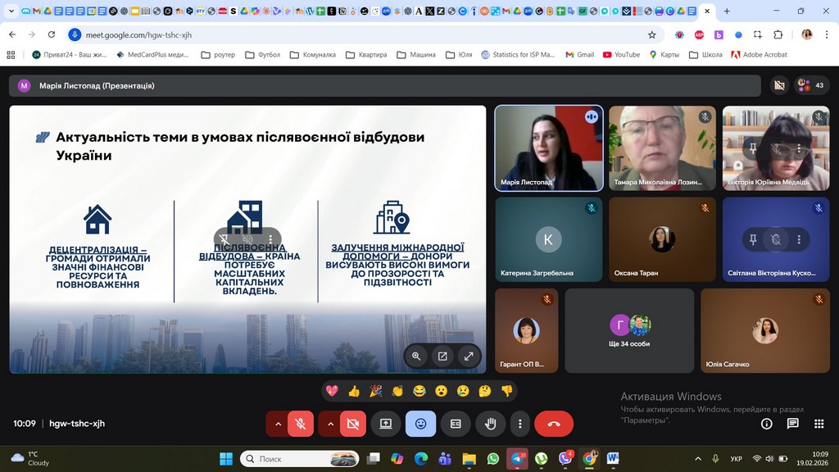
Task: Click the Present now screen share icon
Action: pos(385,424)
